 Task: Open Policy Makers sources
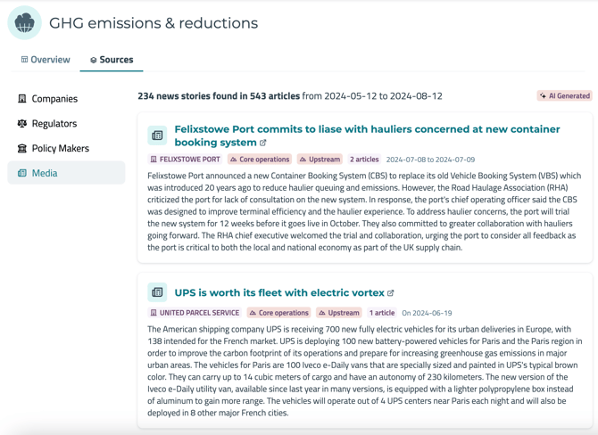tap(60, 149)
